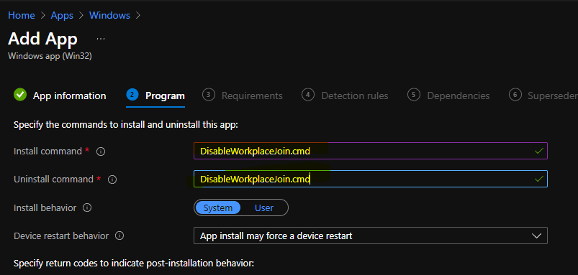Open Device restart behavior dropdown
Screen dimensions: 578x275
pos(371,236)
